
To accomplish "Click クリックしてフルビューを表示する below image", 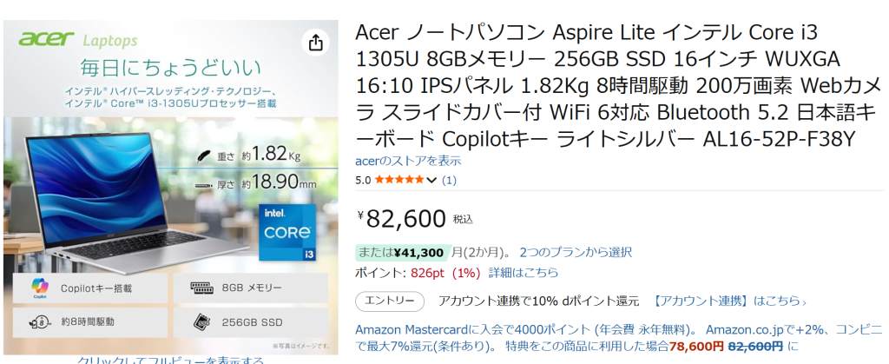I will coord(170,360).
